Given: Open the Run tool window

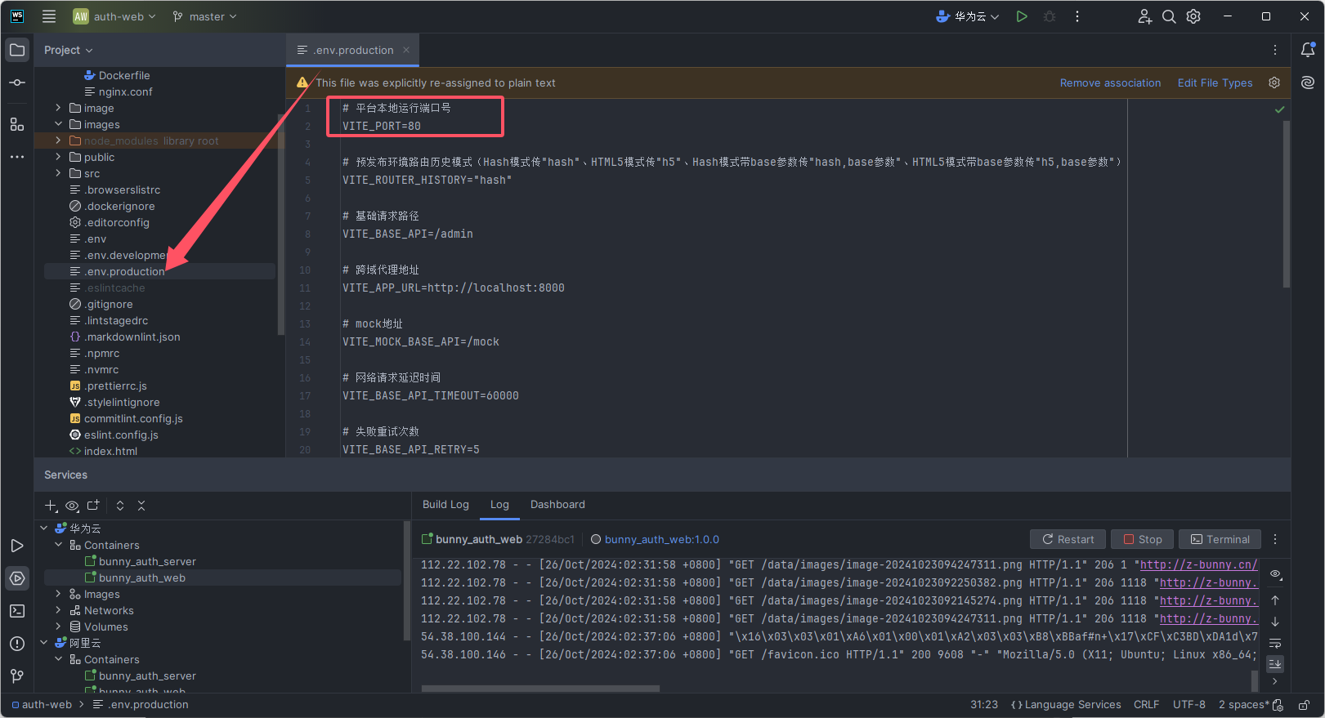Looking at the screenshot, I should (17, 546).
